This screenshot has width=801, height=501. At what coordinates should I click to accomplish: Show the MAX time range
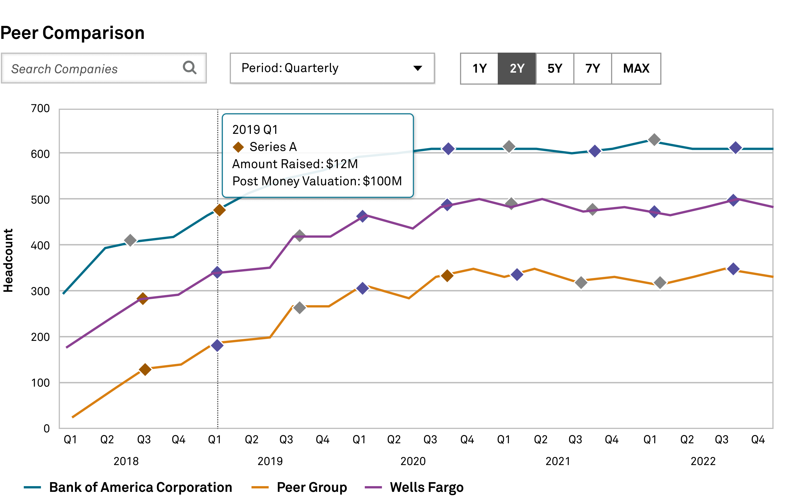click(636, 69)
